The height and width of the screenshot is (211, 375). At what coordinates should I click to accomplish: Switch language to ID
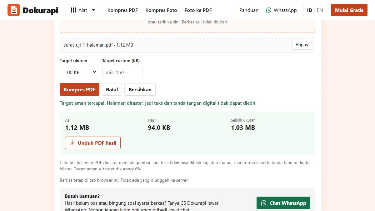pyautogui.click(x=310, y=10)
